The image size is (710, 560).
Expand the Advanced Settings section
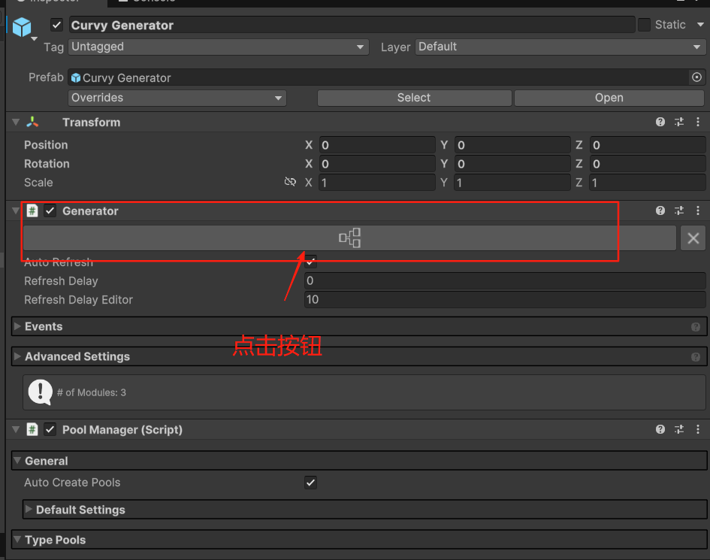click(x=17, y=356)
